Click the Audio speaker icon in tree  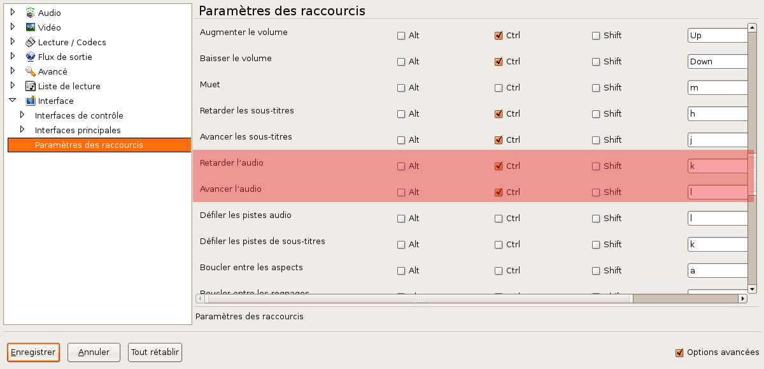coord(31,13)
